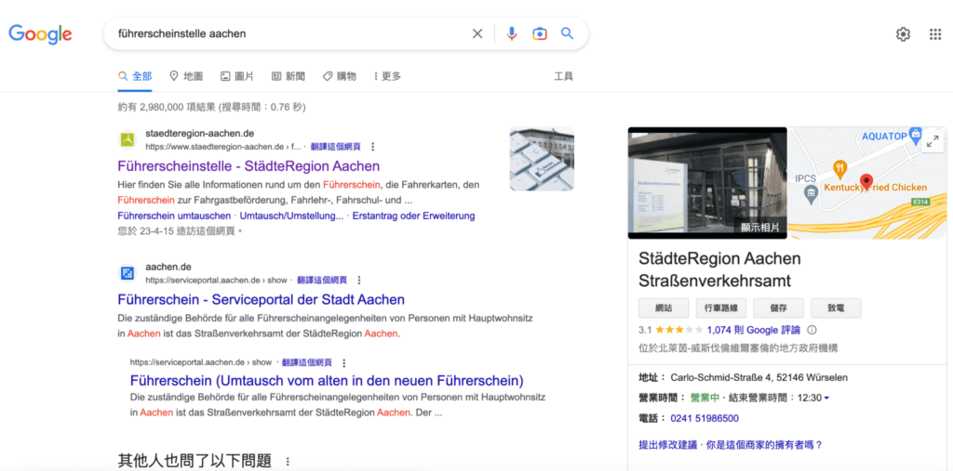
Task: Open three-dot options for the Führerschein - Serviceportal result
Action: 359,281
